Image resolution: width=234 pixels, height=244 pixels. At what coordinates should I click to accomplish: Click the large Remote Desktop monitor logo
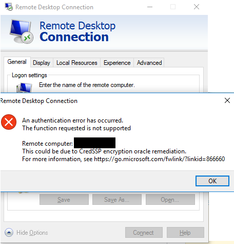(x=22, y=31)
